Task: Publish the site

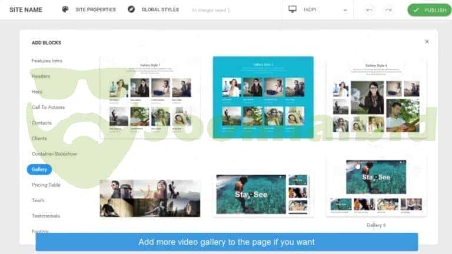Action: [x=429, y=10]
